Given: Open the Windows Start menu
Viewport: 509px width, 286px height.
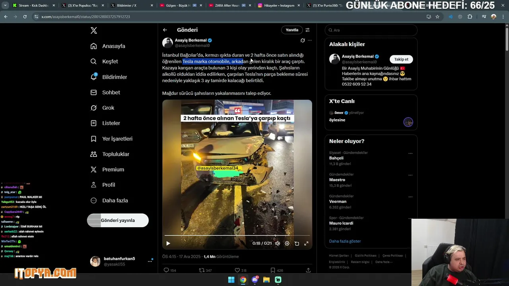Looking at the screenshot, I should pyautogui.click(x=231, y=280).
